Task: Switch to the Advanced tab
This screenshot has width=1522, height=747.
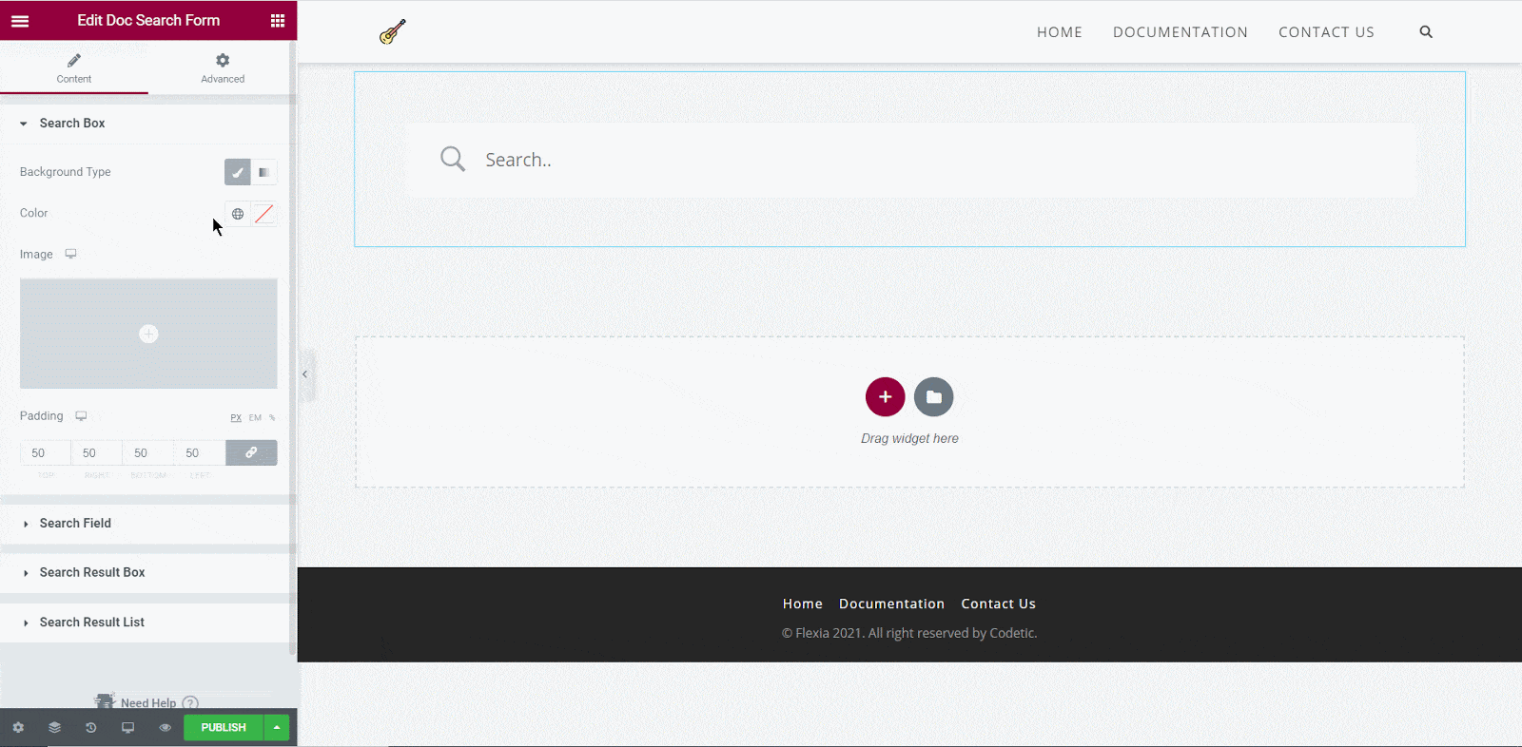Action: pyautogui.click(x=223, y=68)
